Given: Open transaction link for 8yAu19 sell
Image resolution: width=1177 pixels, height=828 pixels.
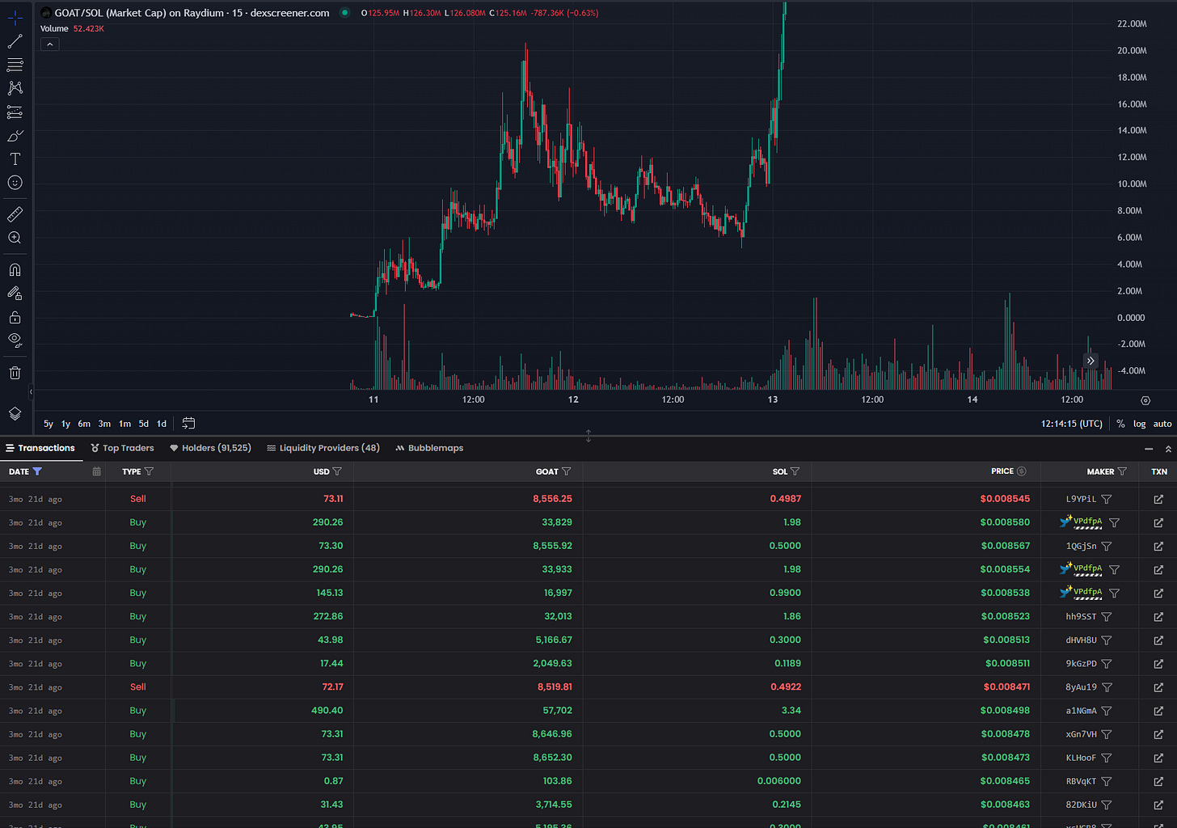Looking at the screenshot, I should click(x=1158, y=687).
